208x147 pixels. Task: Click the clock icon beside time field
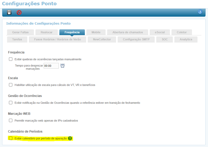(63, 66)
